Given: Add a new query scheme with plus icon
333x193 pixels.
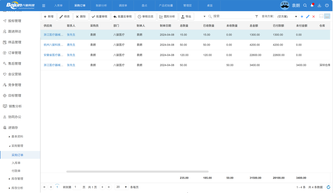Looking at the screenshot, I should [302, 16].
